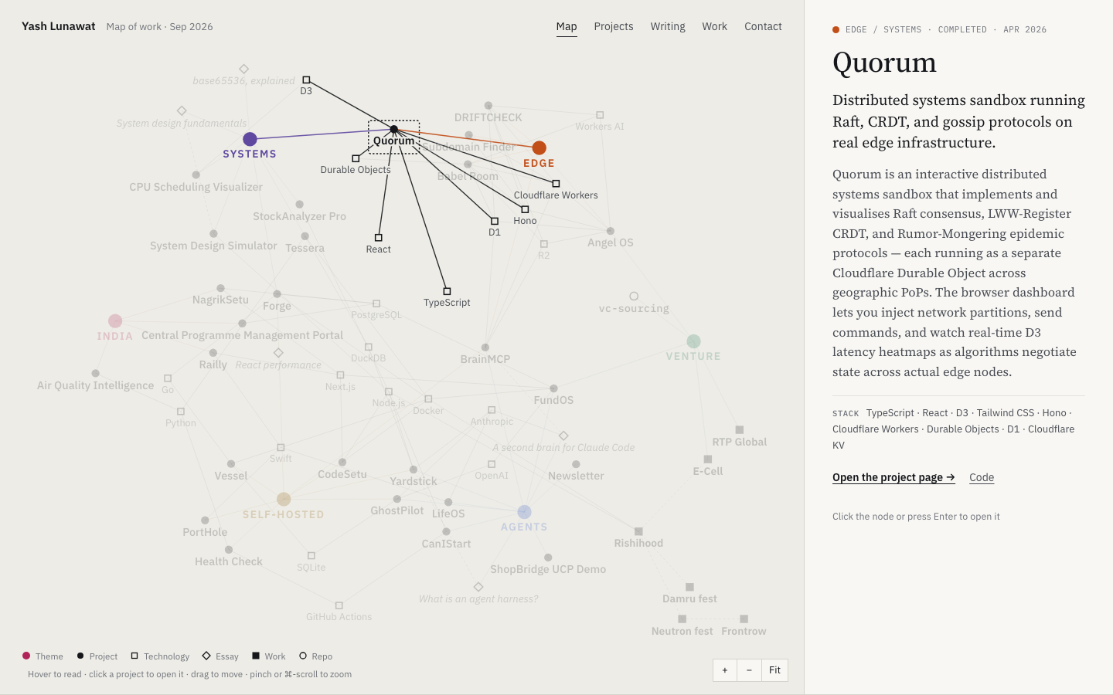Select the Frontrow work node
This screenshot has height=695, width=1113.
744,619
